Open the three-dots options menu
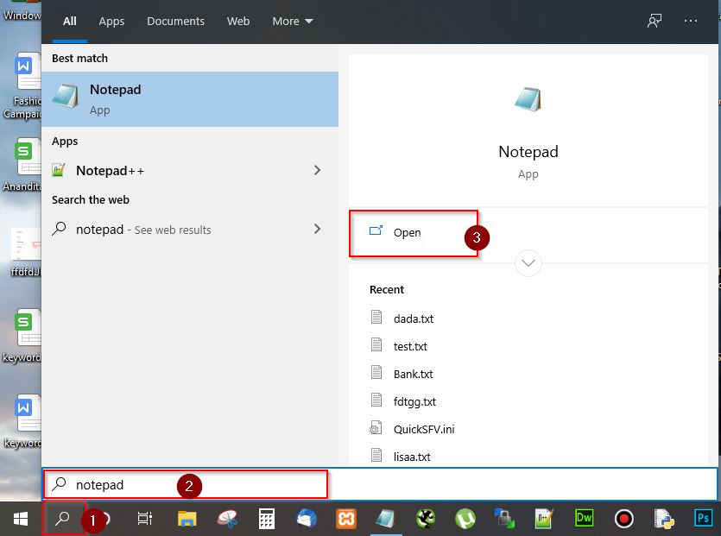721x536 pixels. point(690,21)
